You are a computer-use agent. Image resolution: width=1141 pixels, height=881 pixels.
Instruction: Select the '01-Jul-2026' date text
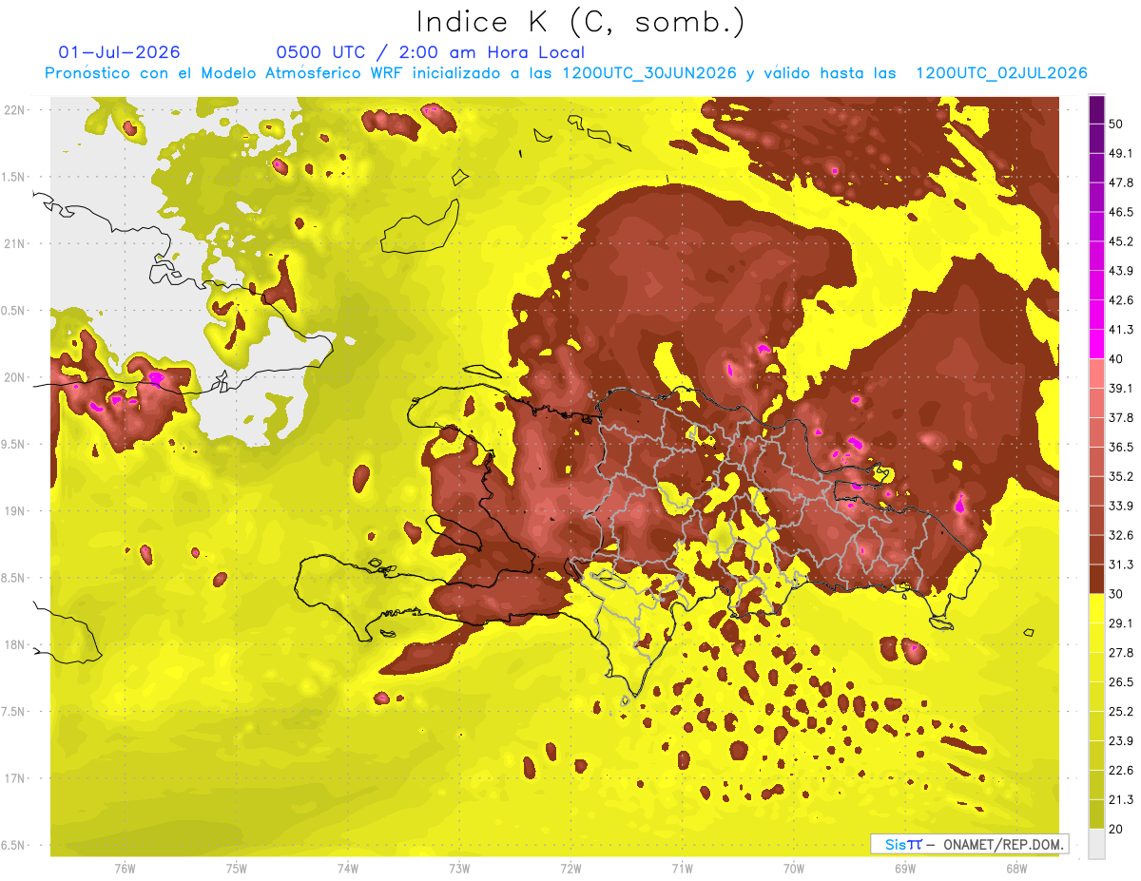point(120,52)
